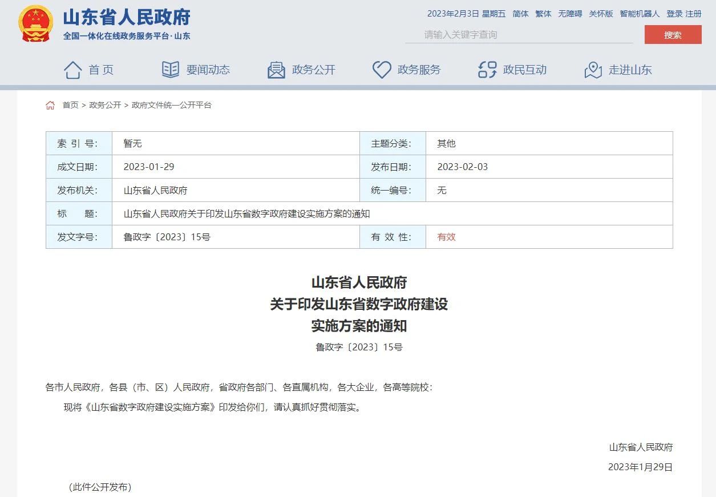Screen dimensions: 716x497
Task: Click the national emblem logo
Action: 36,23
